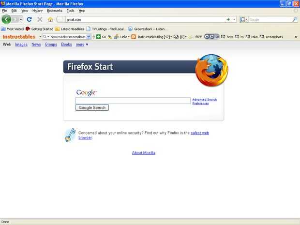Click the 'take' word-find toolbar button
Screen dimensions: 300x225
click(252, 37)
